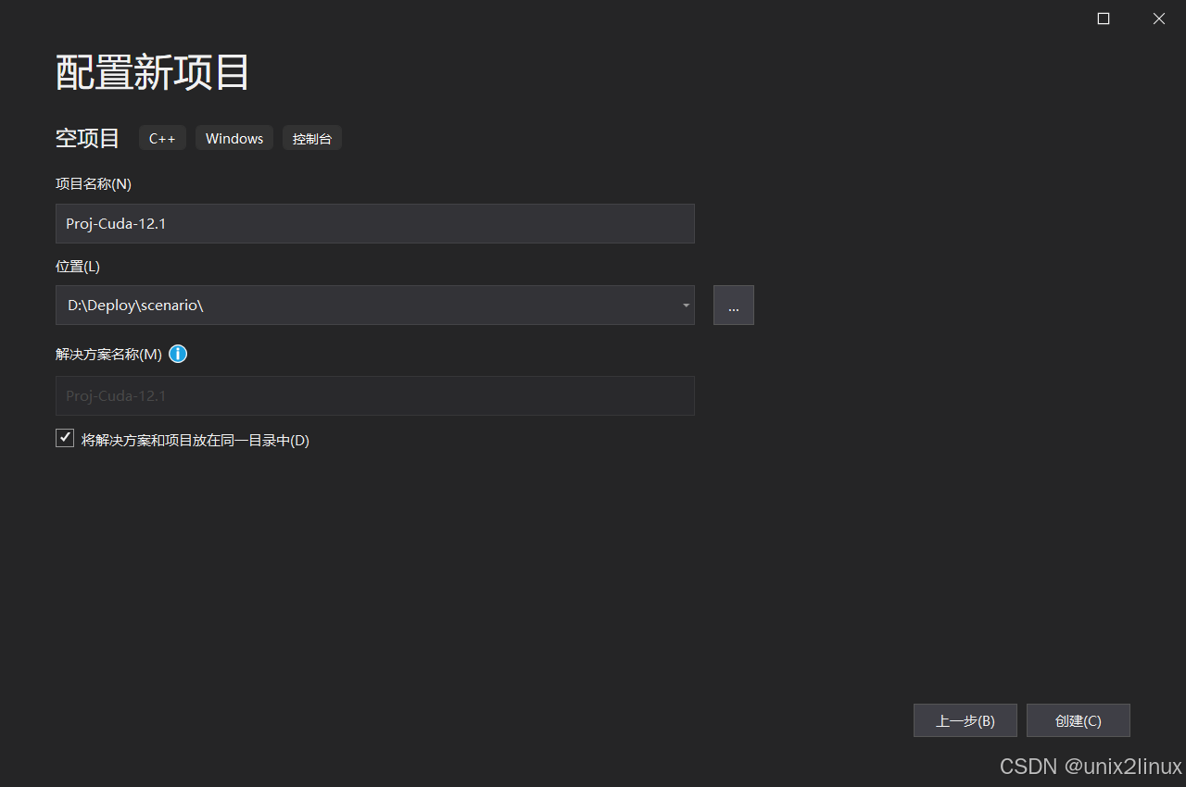Click the 创建(C) create button
The width and height of the screenshot is (1186, 787).
(x=1079, y=720)
